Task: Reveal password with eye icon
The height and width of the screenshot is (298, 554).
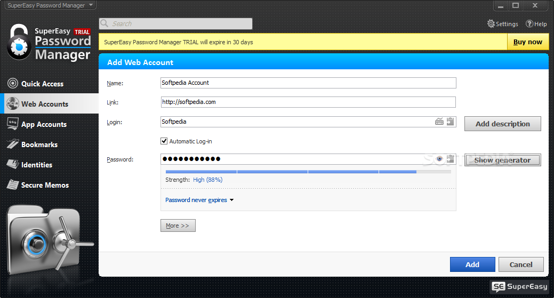Action: click(439, 159)
